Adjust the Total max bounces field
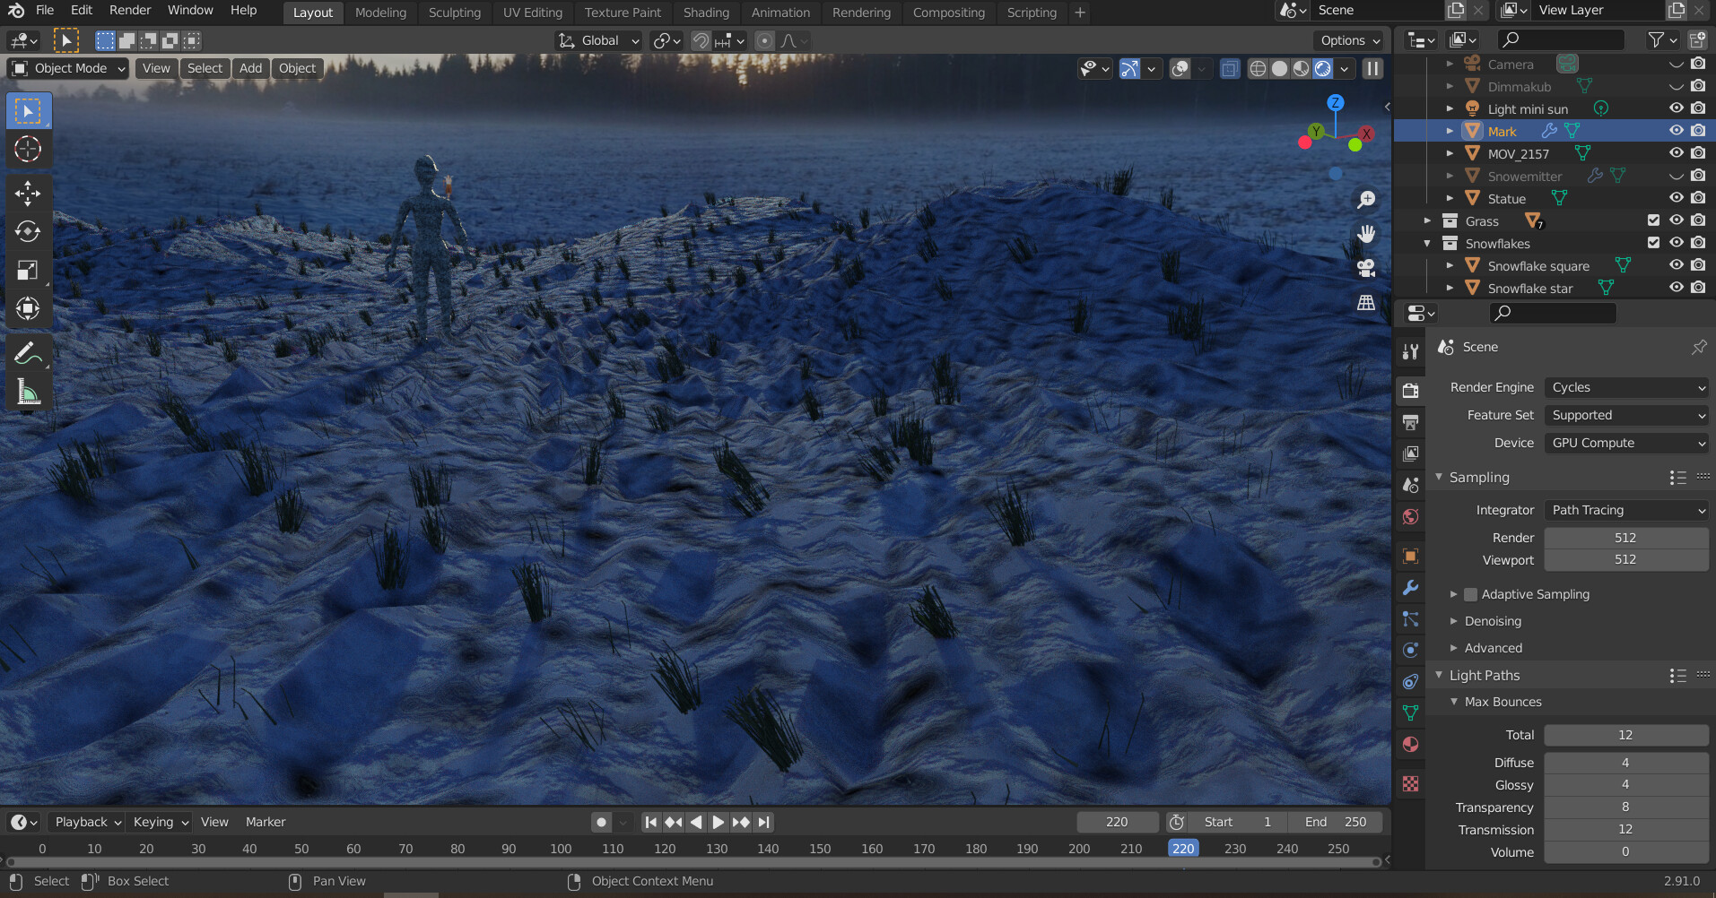Viewport: 1716px width, 898px height. [1626, 735]
